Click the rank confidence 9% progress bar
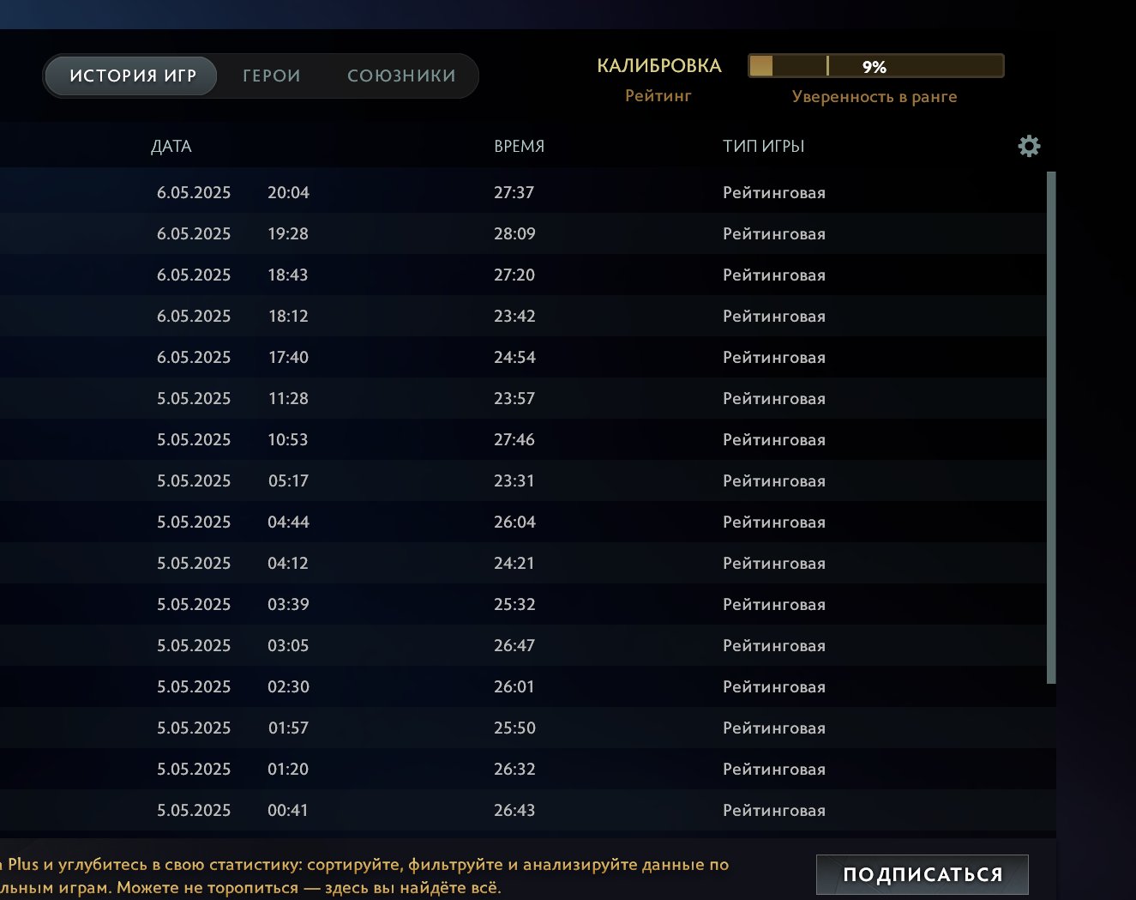 [x=875, y=66]
